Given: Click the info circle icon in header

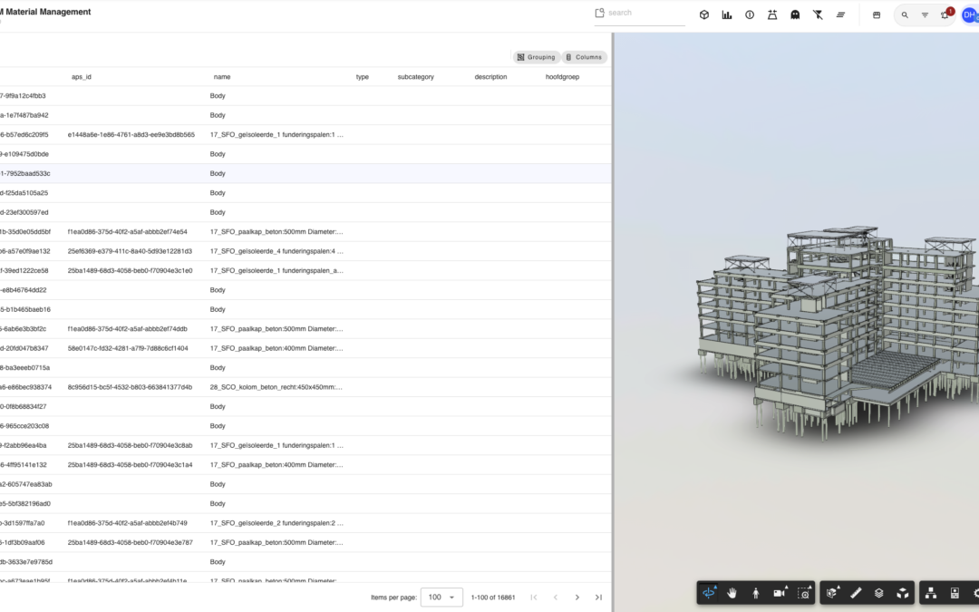Looking at the screenshot, I should pyautogui.click(x=750, y=15).
